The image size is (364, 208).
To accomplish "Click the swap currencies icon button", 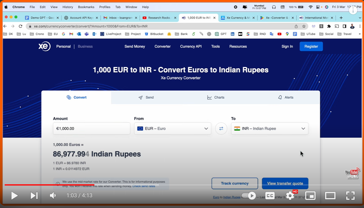I will [221, 129].
